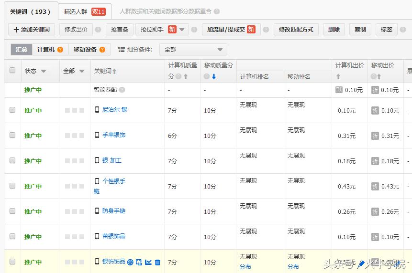This screenshot has height=273, width=412.
Task: Open help icon beside 标签 button
Action: (403, 30)
